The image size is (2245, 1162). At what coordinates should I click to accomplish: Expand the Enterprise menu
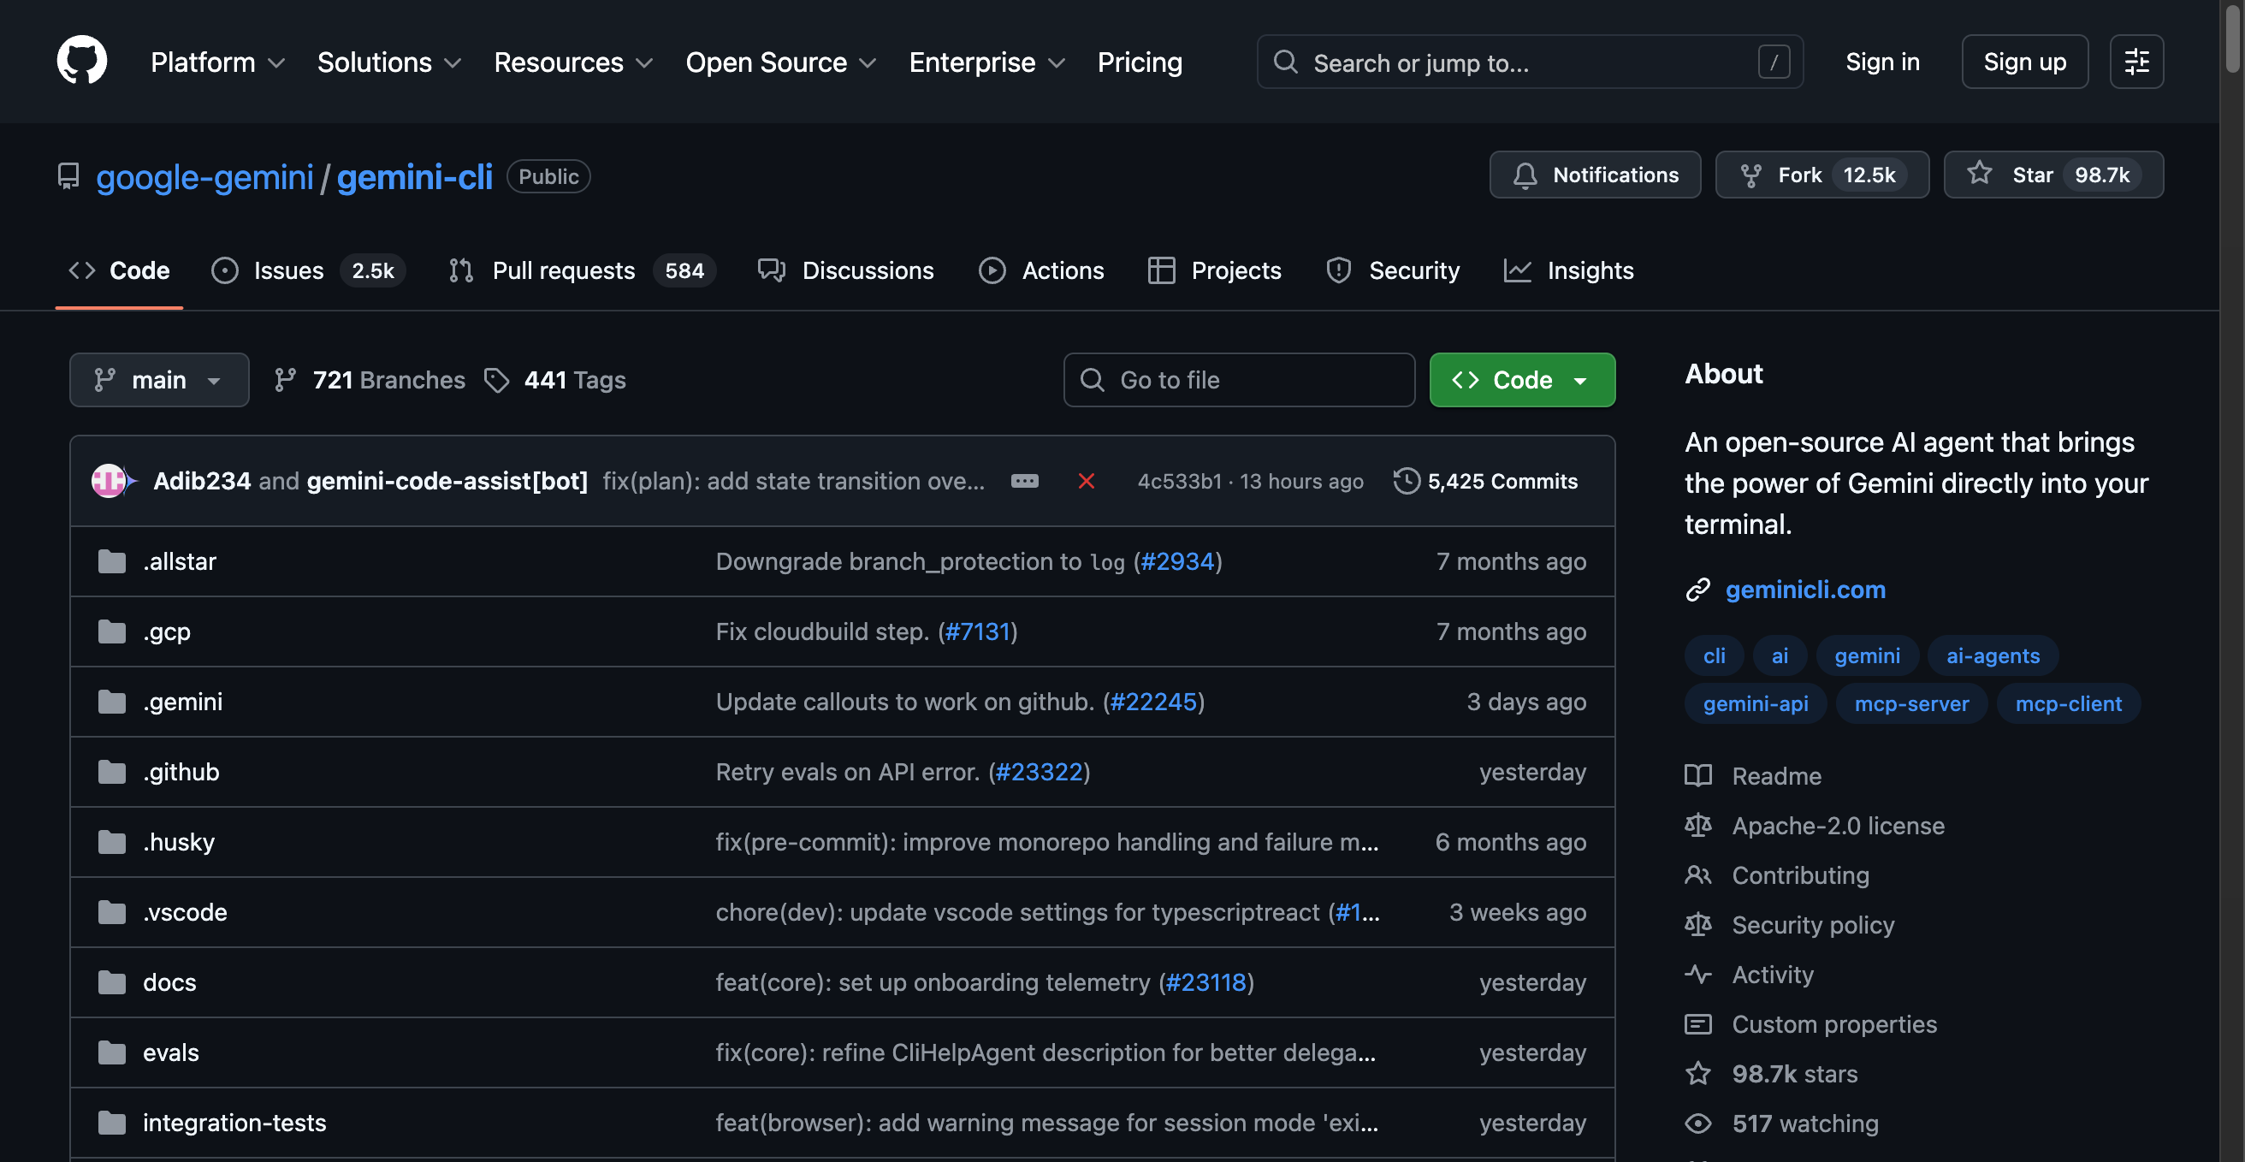pyautogui.click(x=986, y=62)
